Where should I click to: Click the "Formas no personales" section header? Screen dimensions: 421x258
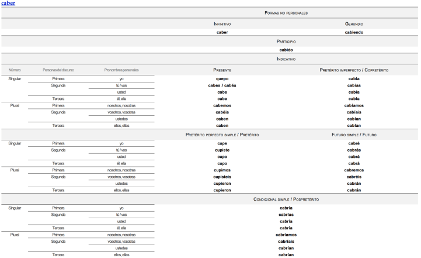[x=286, y=12]
